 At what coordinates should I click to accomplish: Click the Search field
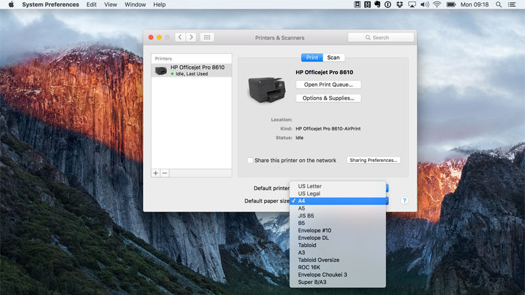(381, 37)
